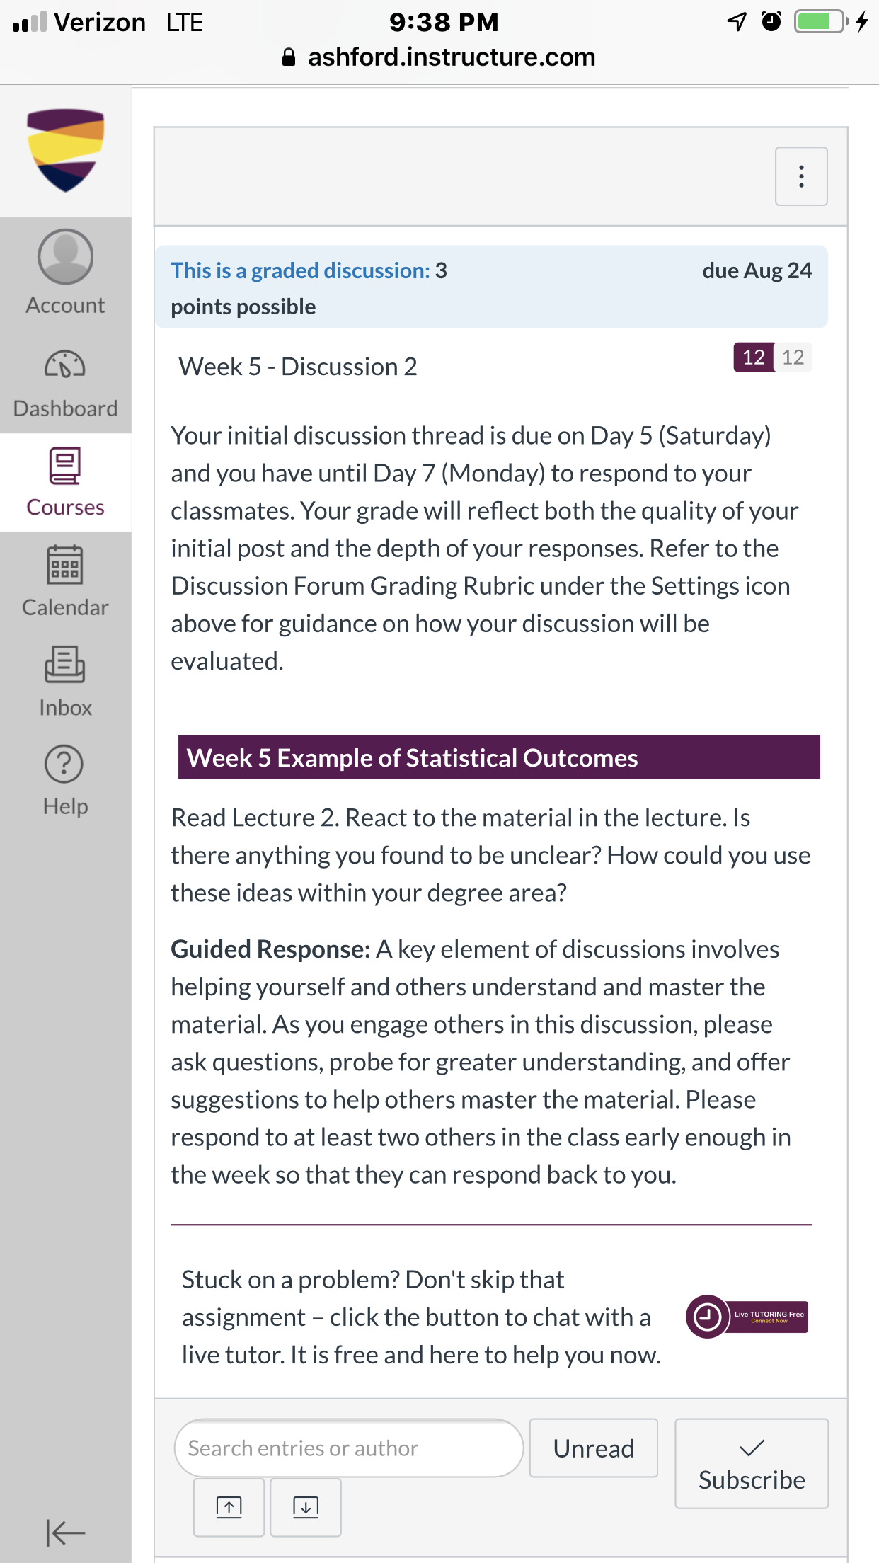Screen dimensions: 879x1563
Task: Toggle the Unread filter
Action: pyautogui.click(x=593, y=1448)
